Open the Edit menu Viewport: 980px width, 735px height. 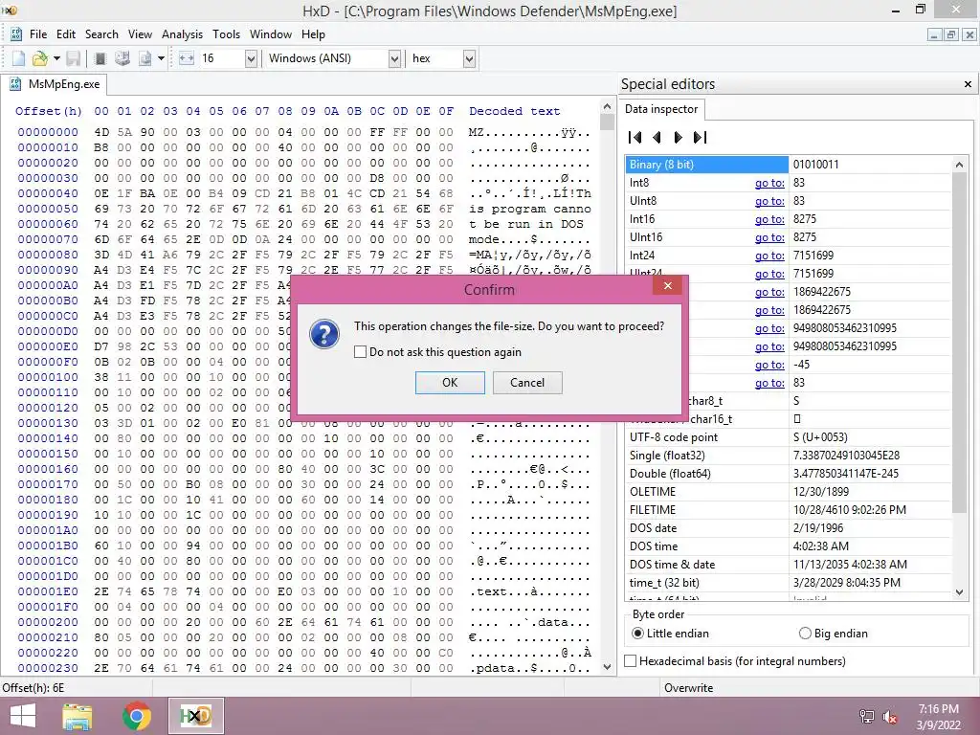coord(66,34)
